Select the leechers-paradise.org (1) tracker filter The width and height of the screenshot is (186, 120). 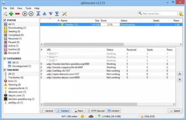point(21,99)
